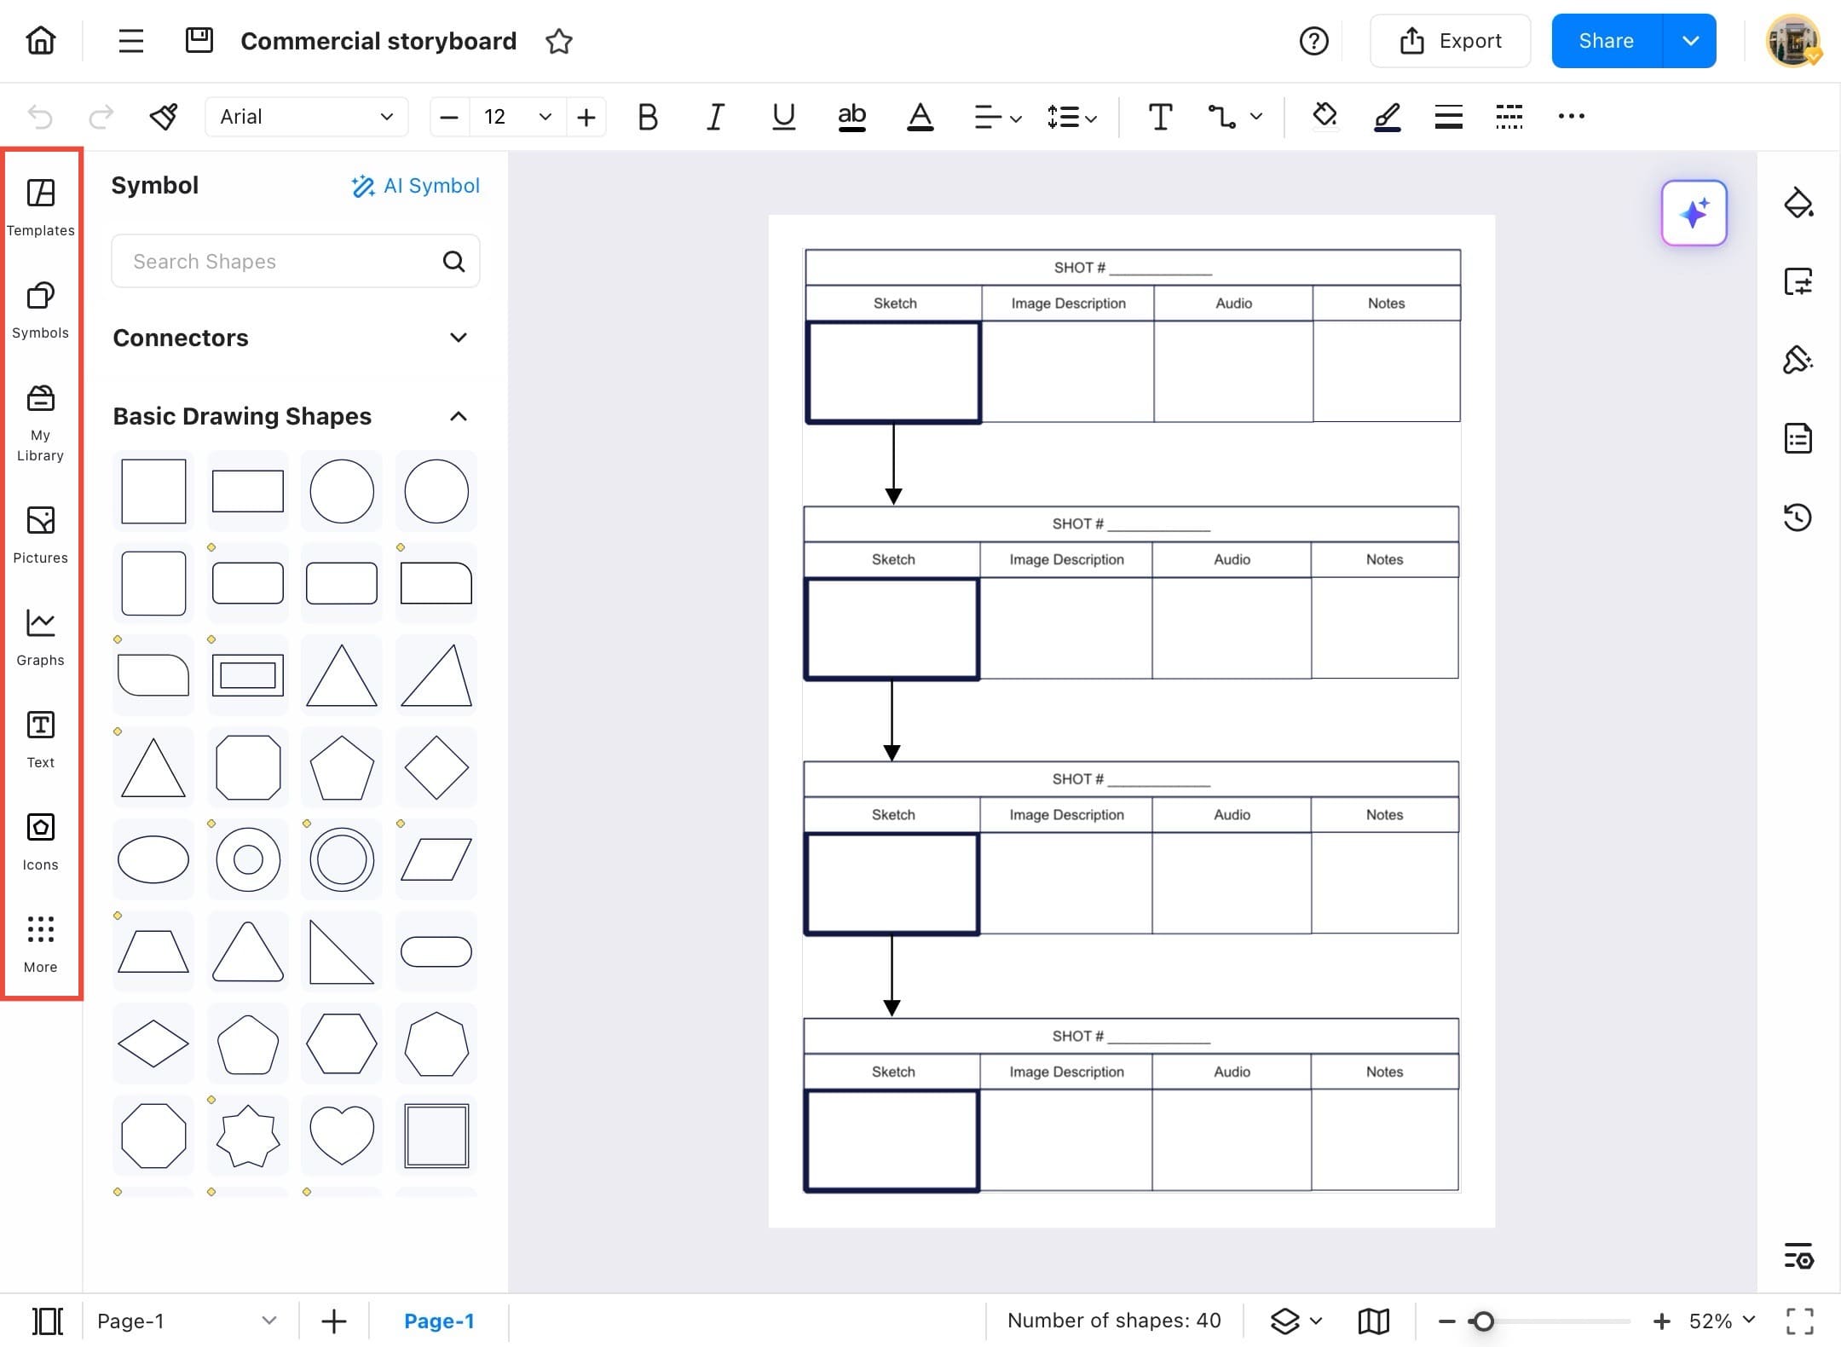1841x1347 pixels.
Task: Open the Templates sidebar panel
Action: (x=40, y=206)
